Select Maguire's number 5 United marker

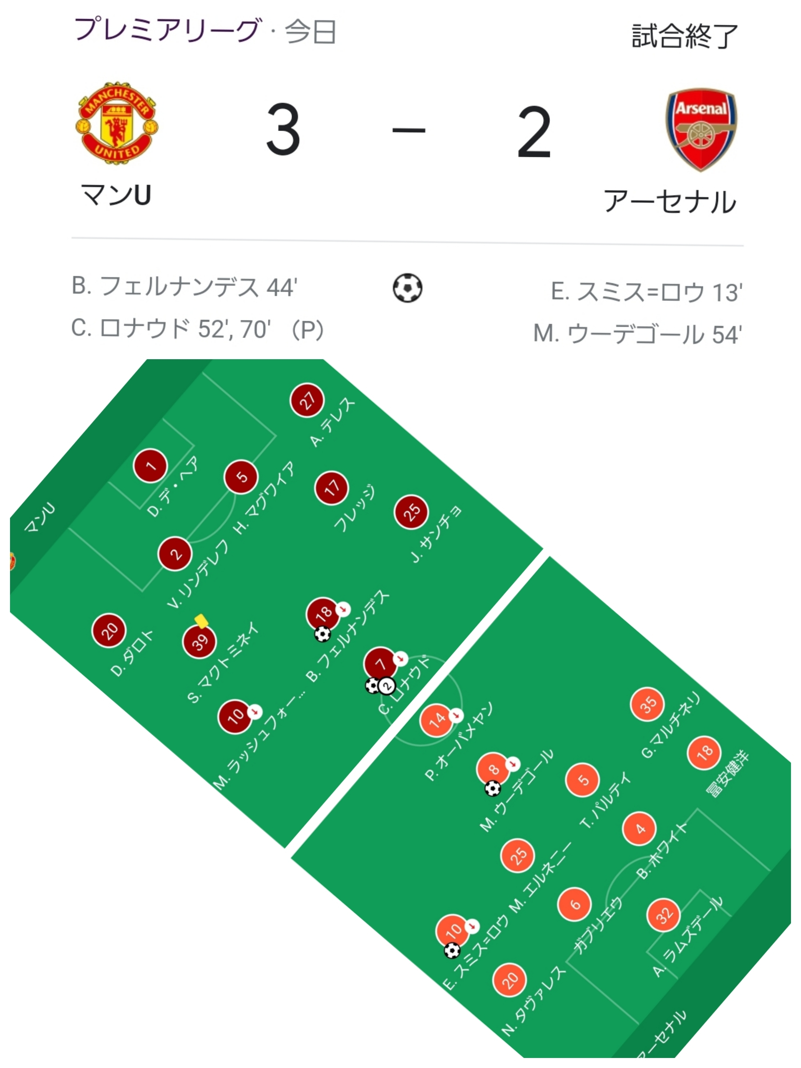(241, 476)
